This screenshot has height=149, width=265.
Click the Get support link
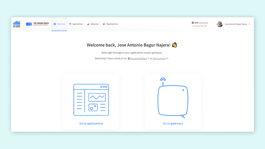tap(159, 59)
